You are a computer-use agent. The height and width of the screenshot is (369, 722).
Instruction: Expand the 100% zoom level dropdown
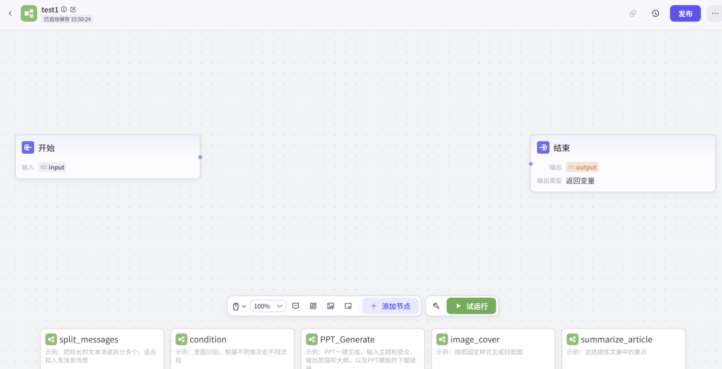[268, 306]
